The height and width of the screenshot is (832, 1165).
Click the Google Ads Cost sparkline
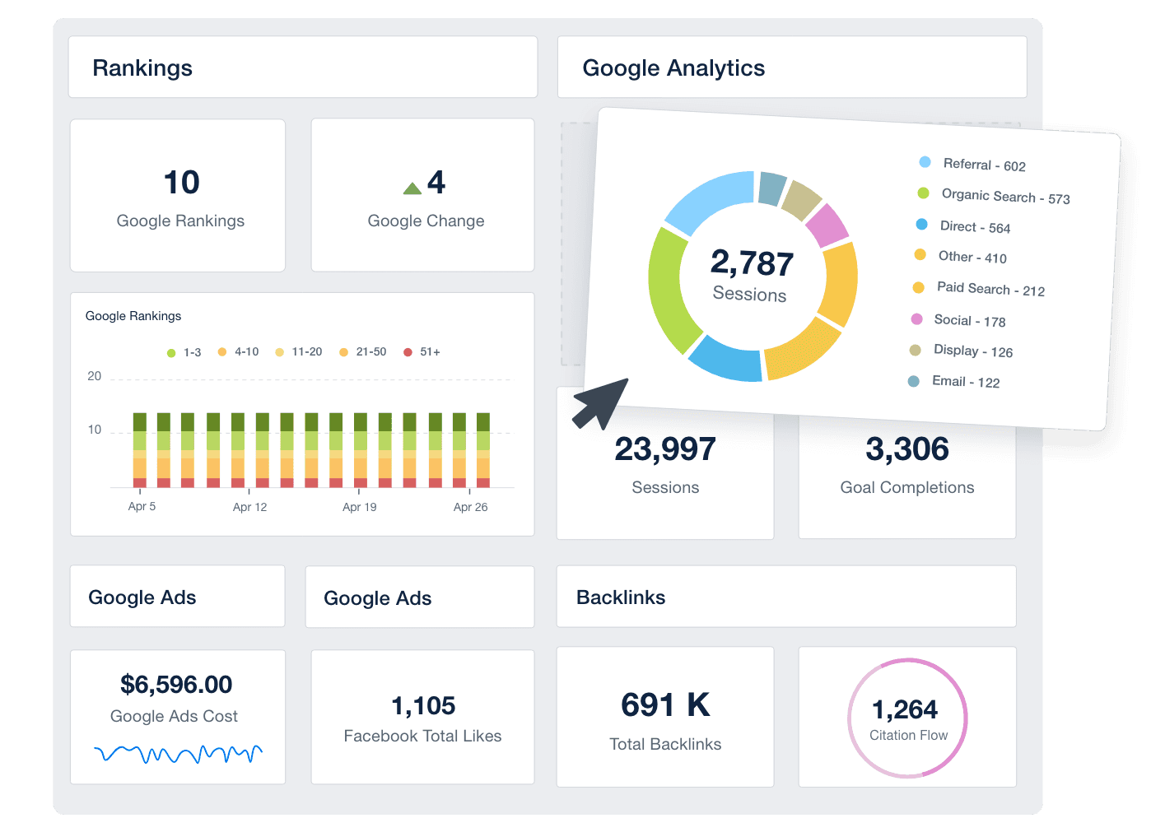click(x=177, y=753)
